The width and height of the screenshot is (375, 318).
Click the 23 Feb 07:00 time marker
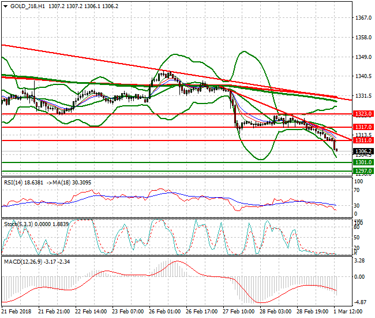click(x=128, y=312)
